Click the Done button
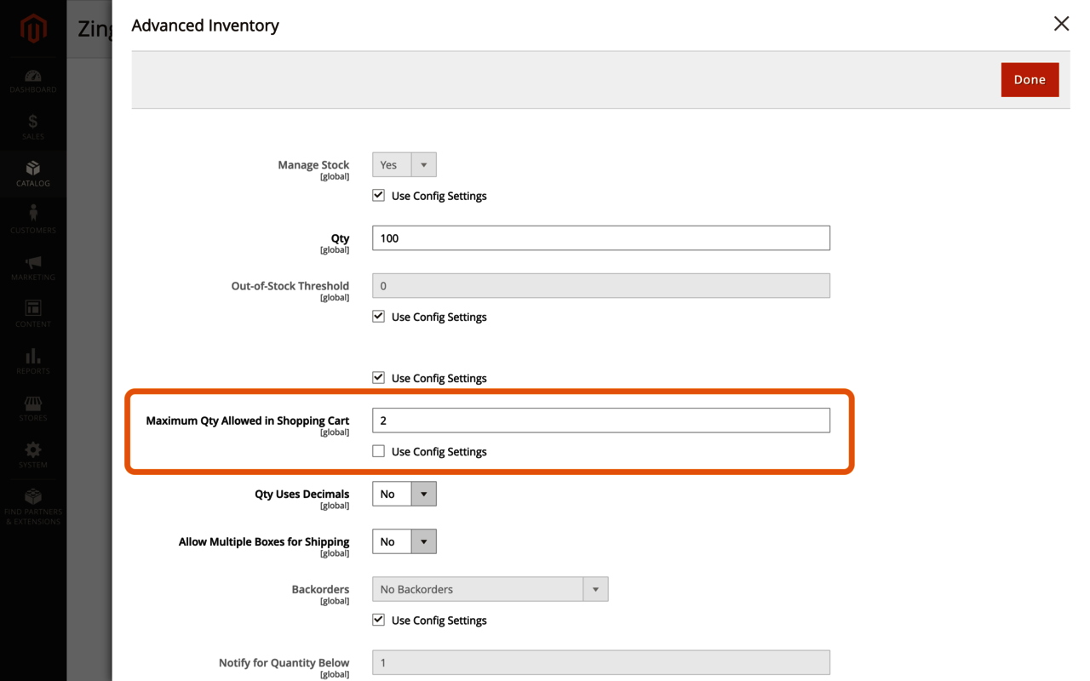 1030,80
